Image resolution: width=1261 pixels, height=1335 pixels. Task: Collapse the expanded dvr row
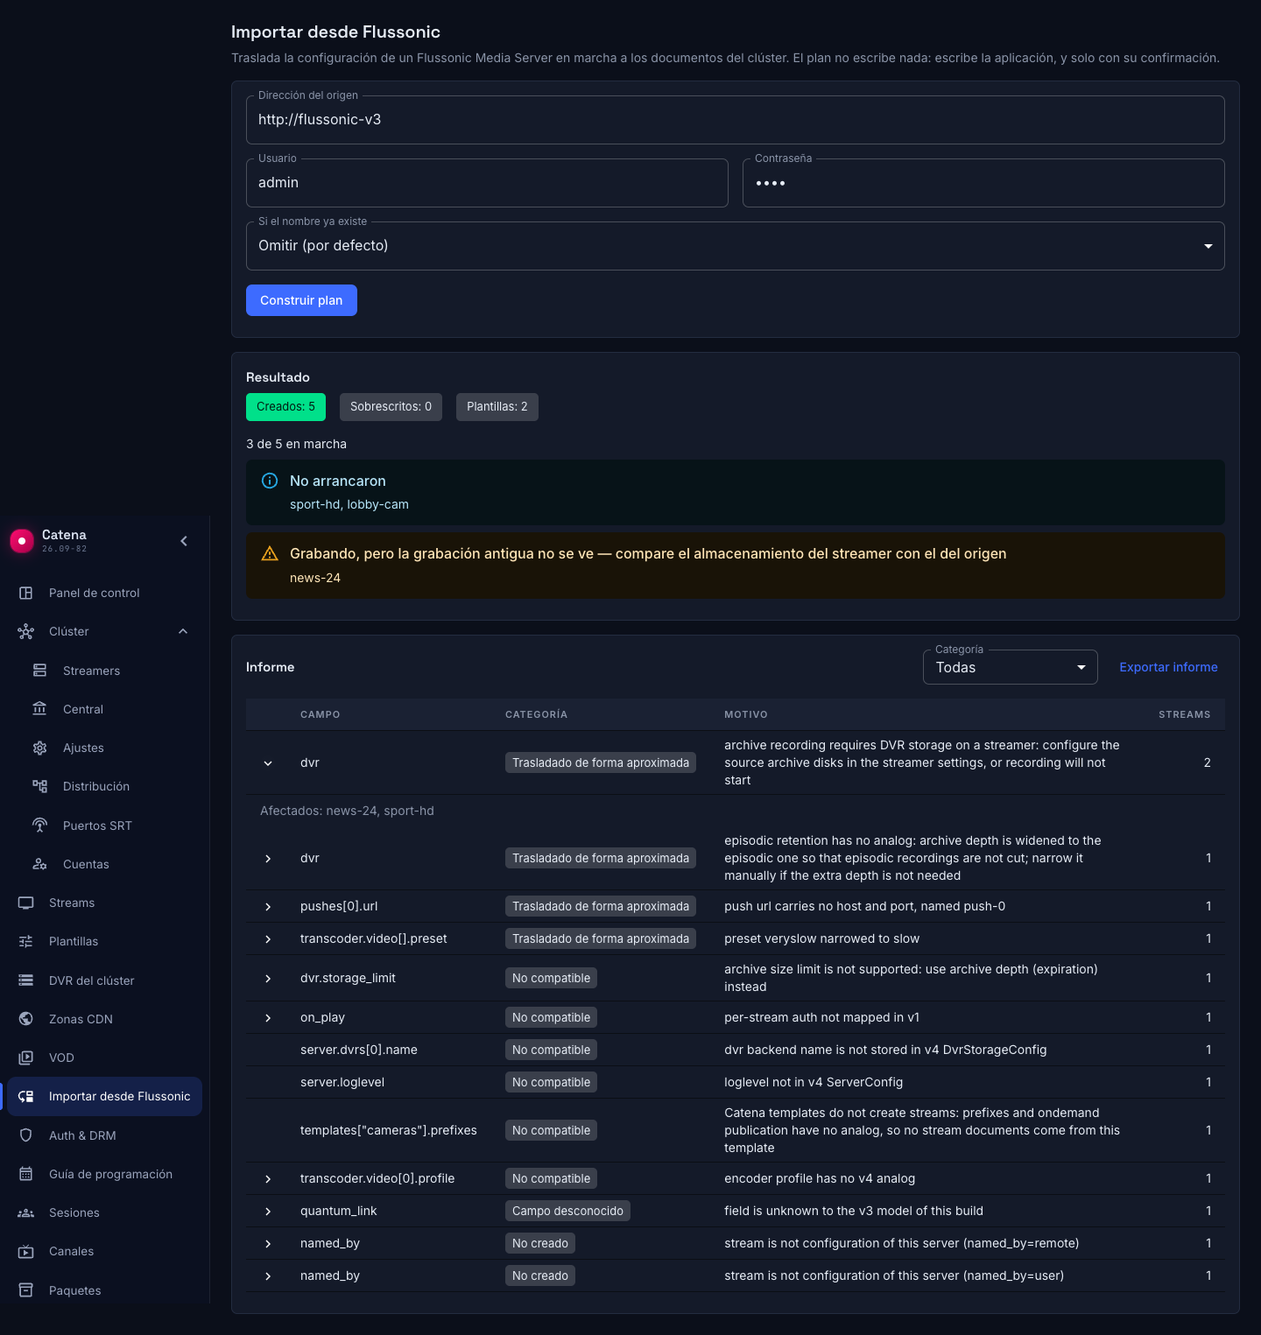268,763
